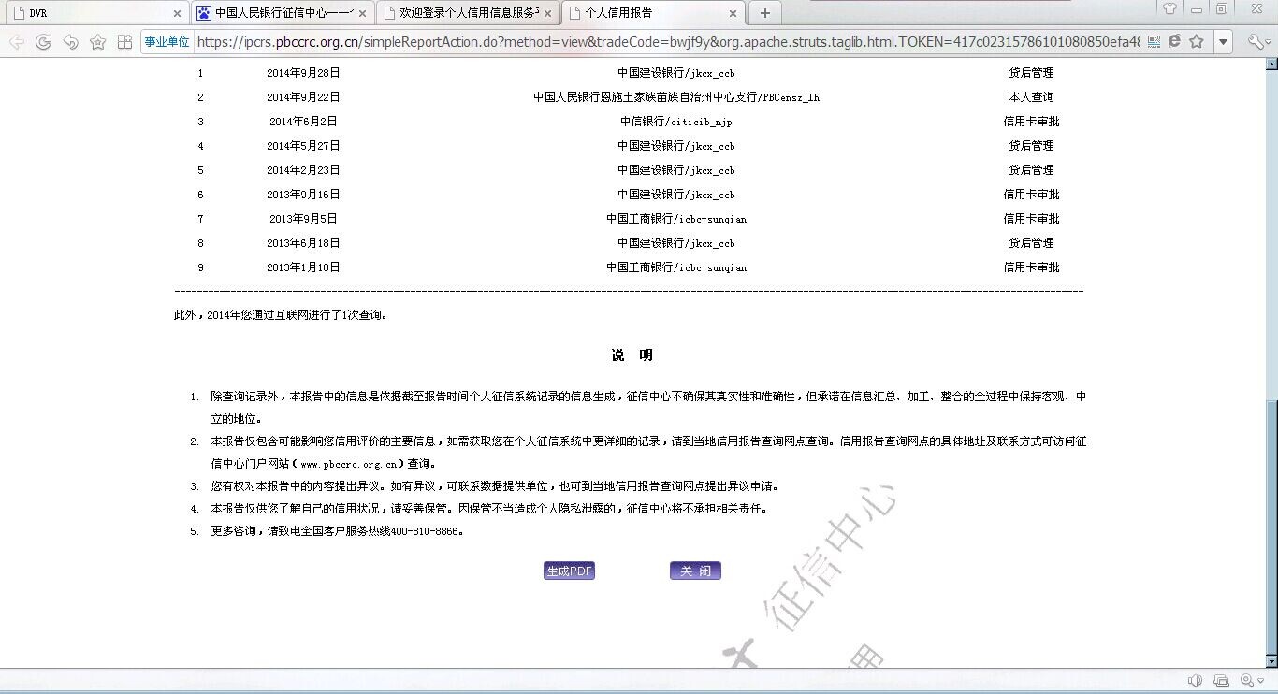Click the 关闭 button on the report
Screen dimensions: 1278x694
coord(695,571)
